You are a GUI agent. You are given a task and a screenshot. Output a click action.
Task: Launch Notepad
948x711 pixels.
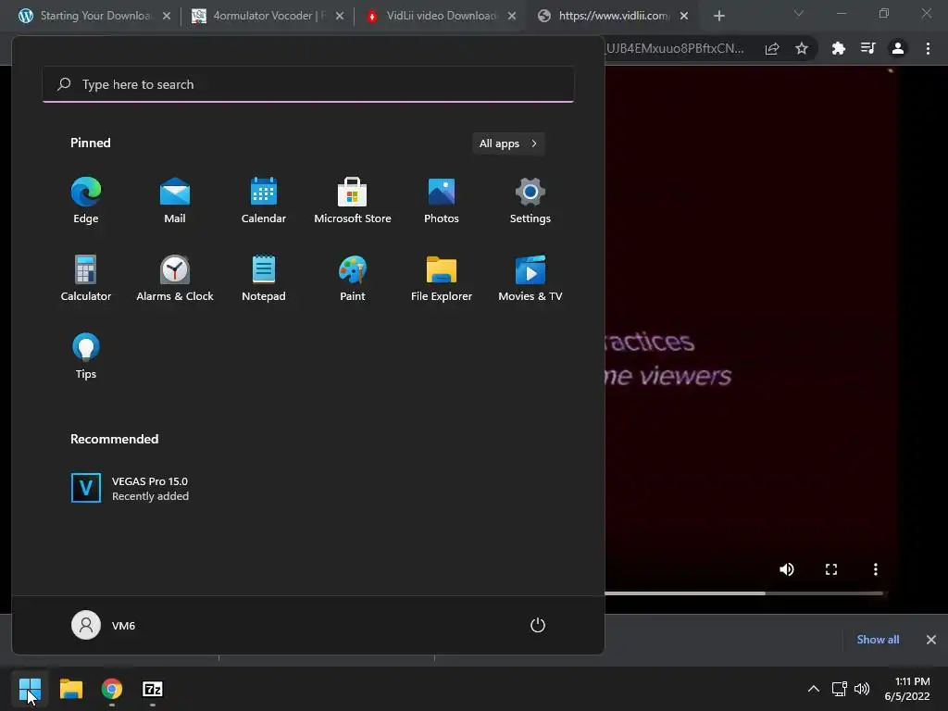[264, 278]
